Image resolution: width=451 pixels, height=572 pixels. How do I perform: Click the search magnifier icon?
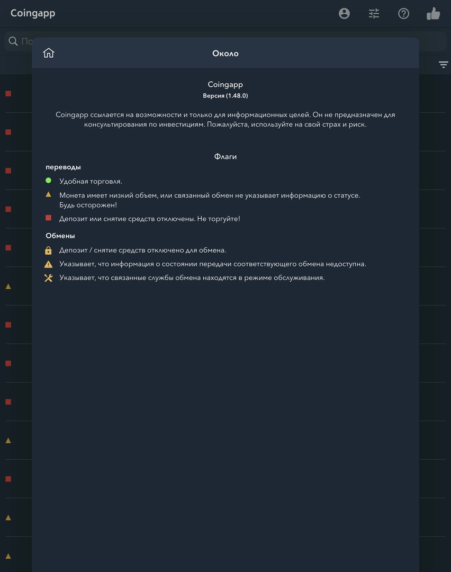(13, 41)
